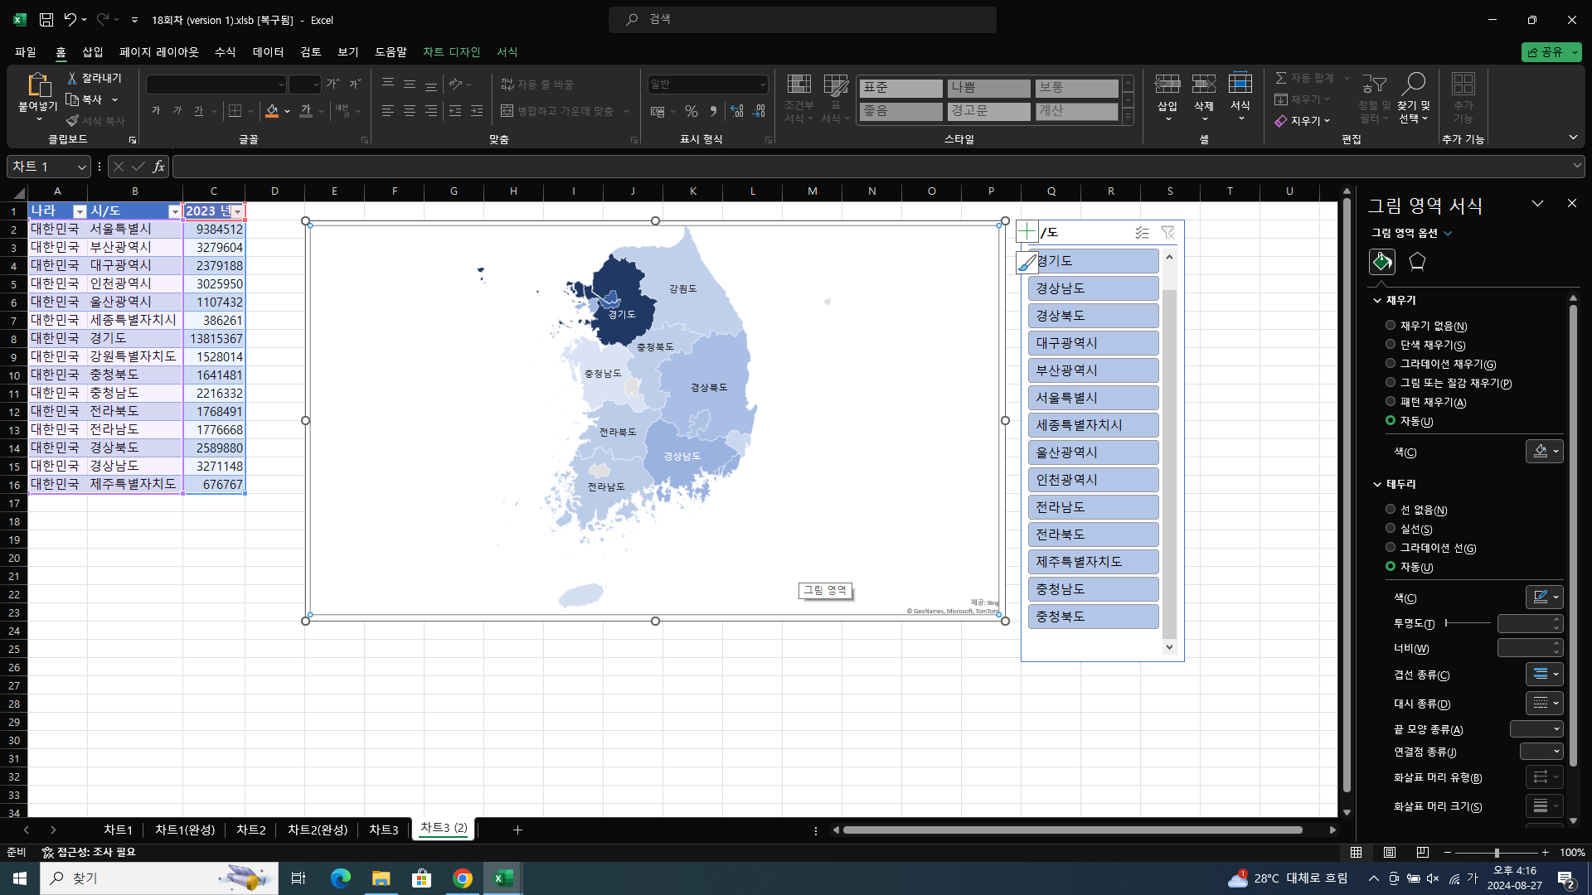Open fill color picker next to 색 under 채우기
1592x895 pixels.
tap(1544, 452)
